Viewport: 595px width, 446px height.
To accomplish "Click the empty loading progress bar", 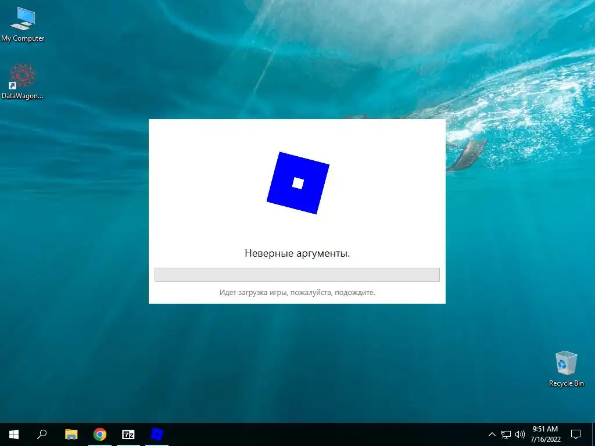I will click(297, 275).
